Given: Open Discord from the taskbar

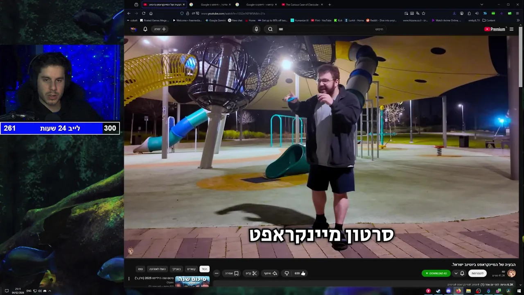Looking at the screenshot, I should tap(448, 291).
